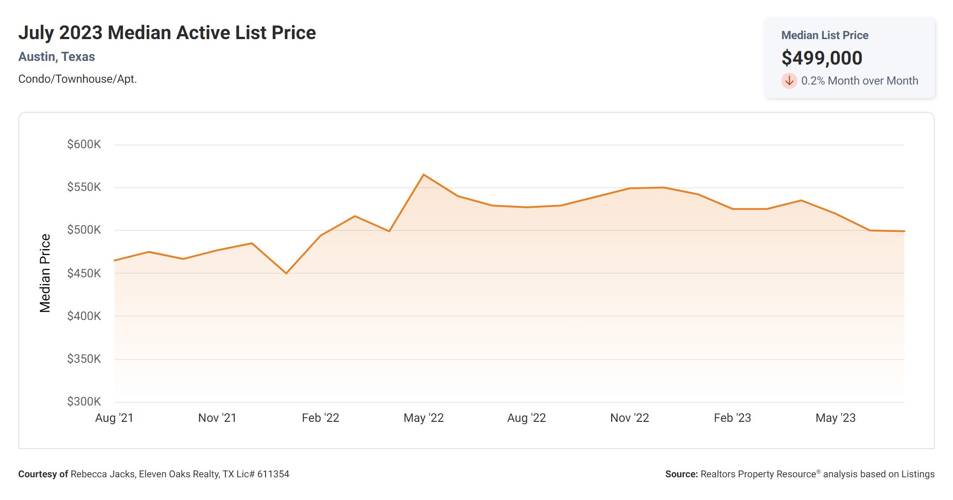Image resolution: width=953 pixels, height=500 pixels.
Task: Click the highest peak on the orange line
Action: coord(423,175)
